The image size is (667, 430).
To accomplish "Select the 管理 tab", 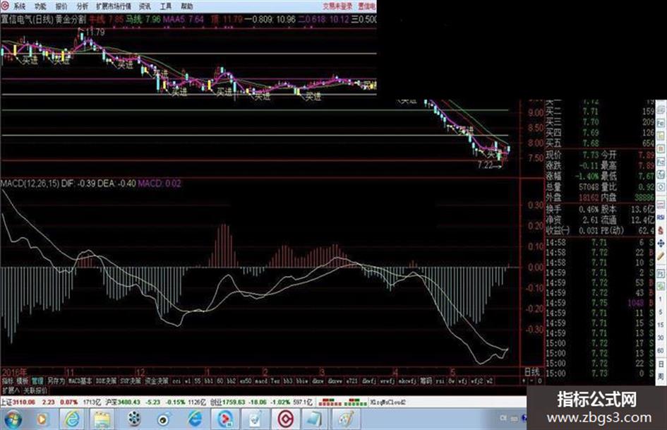I will coord(37,381).
